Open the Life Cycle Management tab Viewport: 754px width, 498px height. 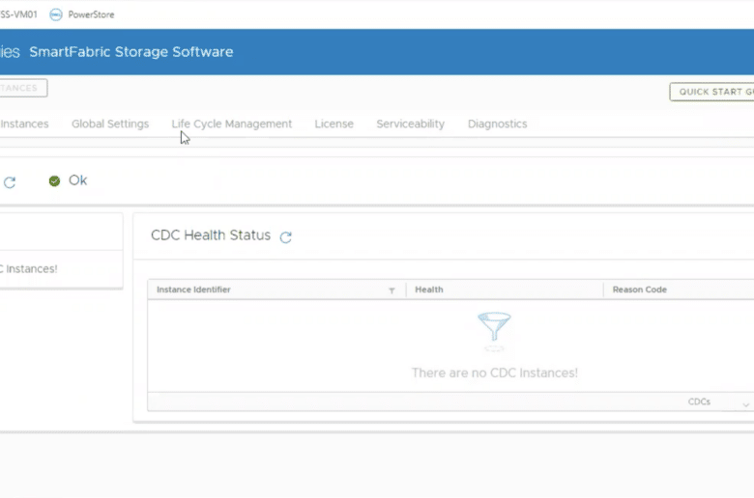232,124
